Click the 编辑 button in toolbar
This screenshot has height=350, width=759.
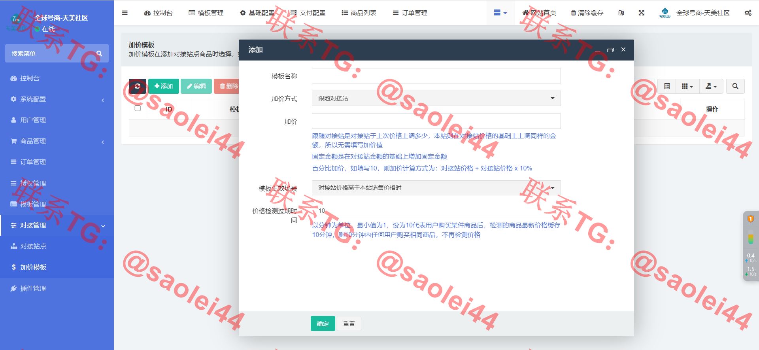(x=196, y=86)
